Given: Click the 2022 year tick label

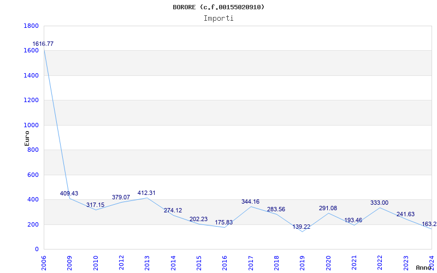Looking at the screenshot, I should coord(380,263).
